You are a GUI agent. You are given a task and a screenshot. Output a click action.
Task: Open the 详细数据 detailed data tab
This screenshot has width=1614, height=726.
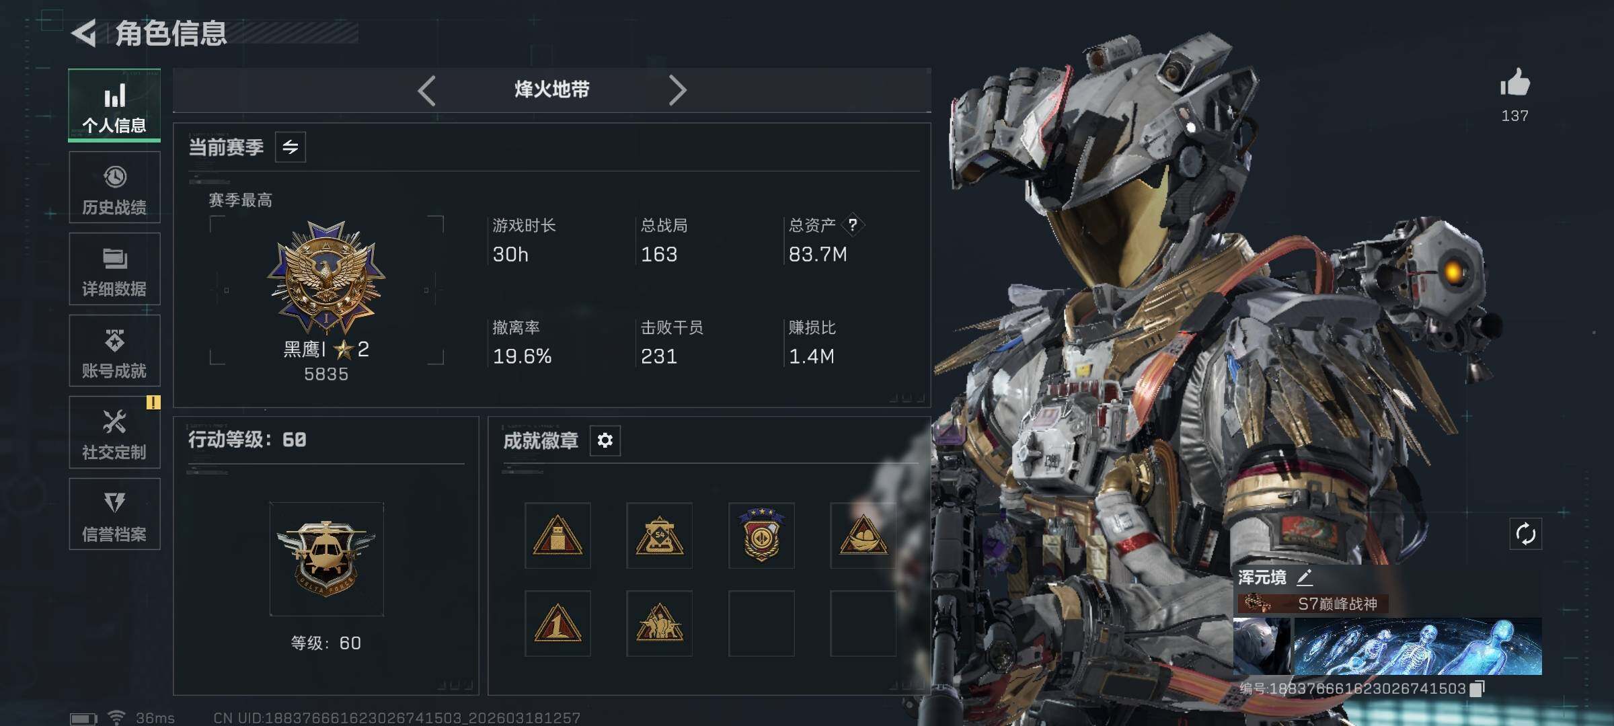click(114, 269)
